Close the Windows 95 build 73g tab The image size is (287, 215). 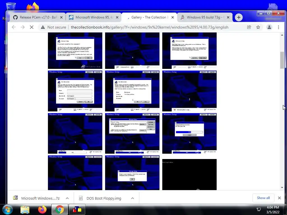(228, 17)
